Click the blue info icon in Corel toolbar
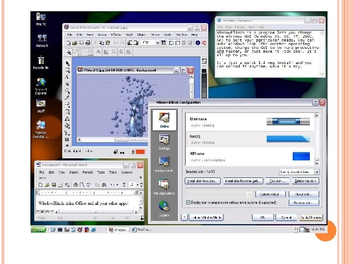 198,43
